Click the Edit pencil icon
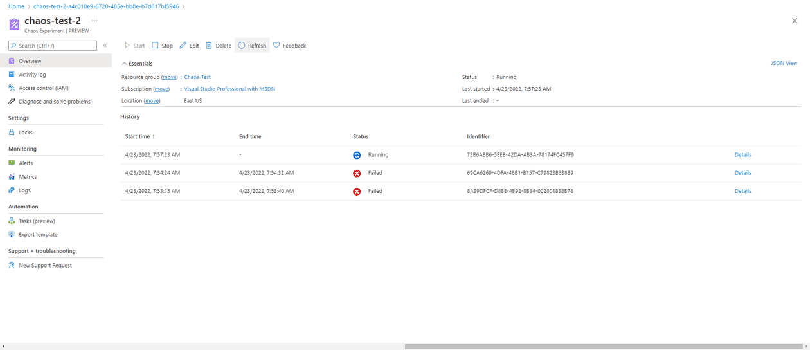Image resolution: width=810 pixels, height=350 pixels. click(x=183, y=46)
